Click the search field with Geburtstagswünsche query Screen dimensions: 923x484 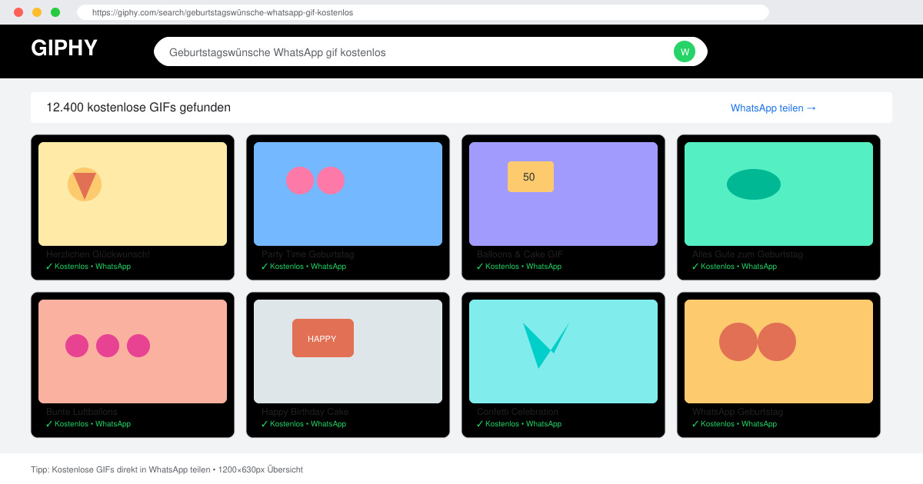pyautogui.click(x=431, y=51)
